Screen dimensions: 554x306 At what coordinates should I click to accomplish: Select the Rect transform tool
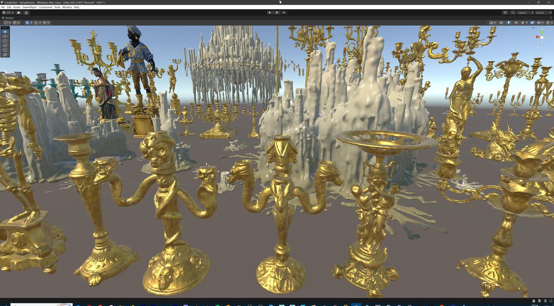click(4, 50)
